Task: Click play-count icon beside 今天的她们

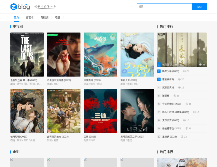Action: pos(187,104)
